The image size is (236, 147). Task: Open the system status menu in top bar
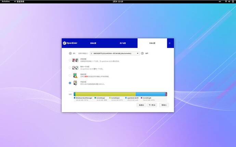tap(229, 1)
